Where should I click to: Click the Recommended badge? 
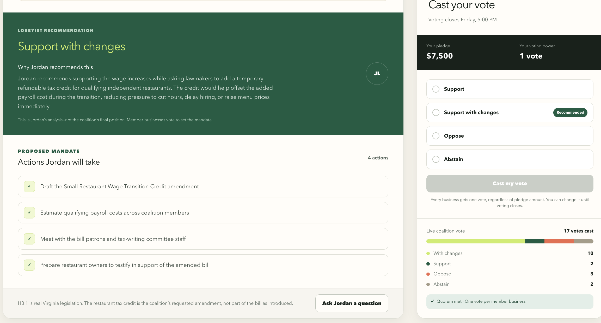tap(570, 112)
